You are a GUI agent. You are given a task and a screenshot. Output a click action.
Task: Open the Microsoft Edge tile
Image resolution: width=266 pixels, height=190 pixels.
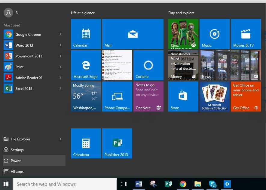point(86,65)
